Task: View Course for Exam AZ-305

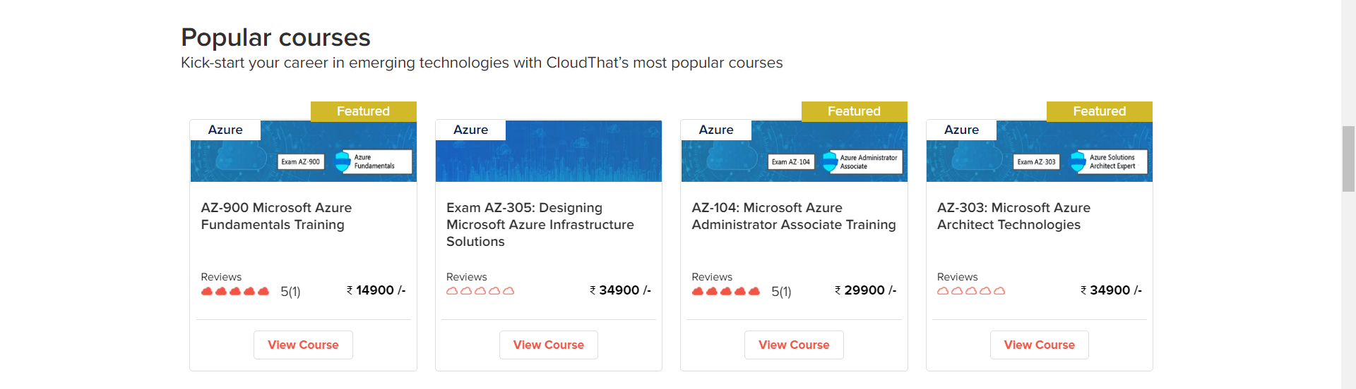Action: tap(548, 345)
